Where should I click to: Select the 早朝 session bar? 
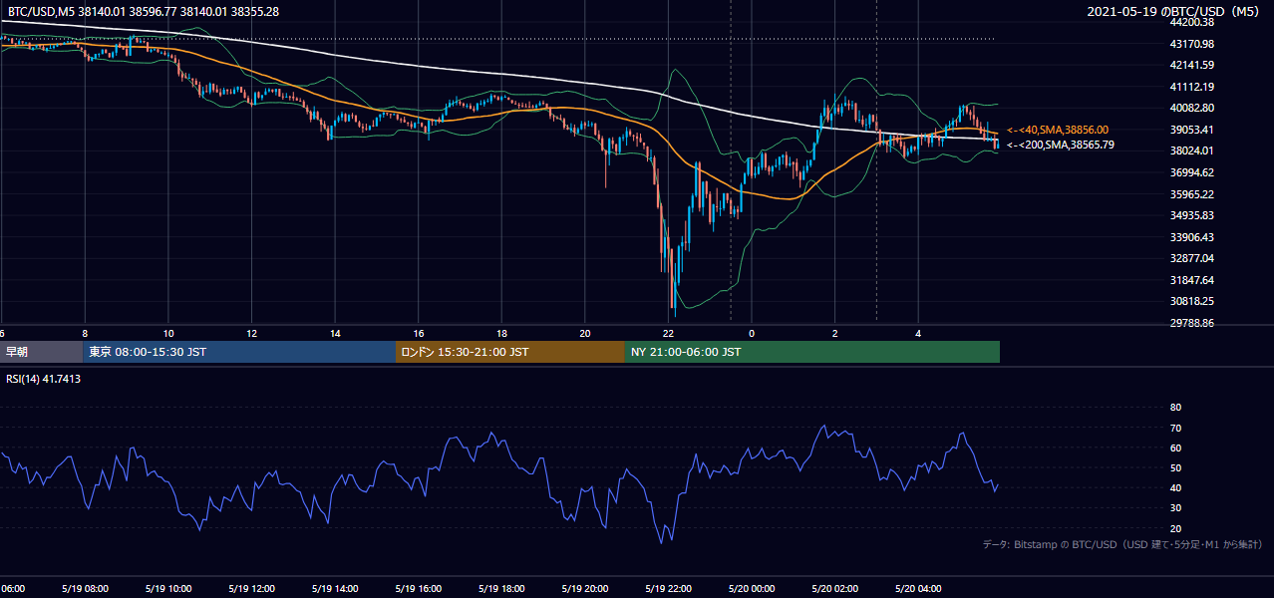coord(41,352)
